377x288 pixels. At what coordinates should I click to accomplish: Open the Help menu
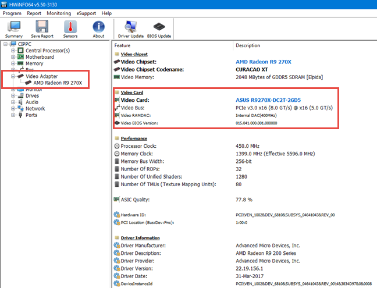click(106, 13)
